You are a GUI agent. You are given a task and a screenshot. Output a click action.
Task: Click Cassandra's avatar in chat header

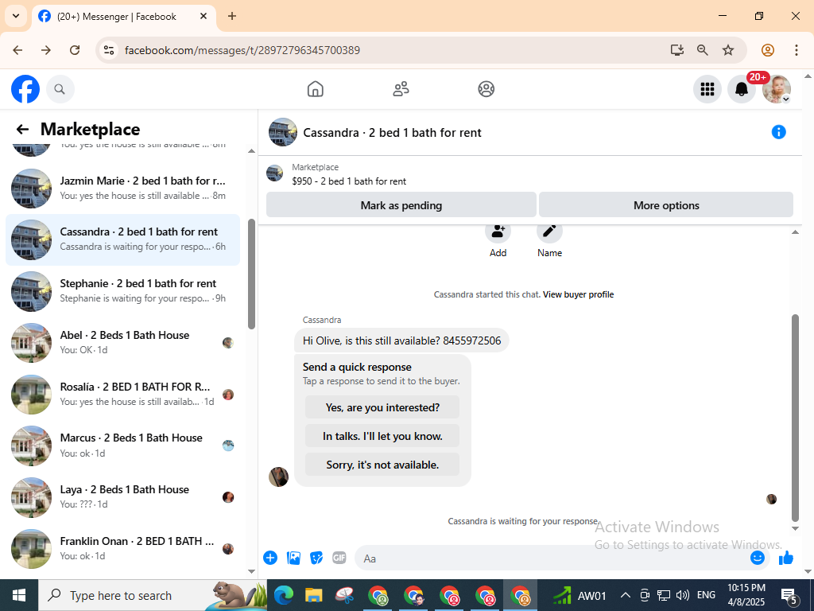pos(283,132)
